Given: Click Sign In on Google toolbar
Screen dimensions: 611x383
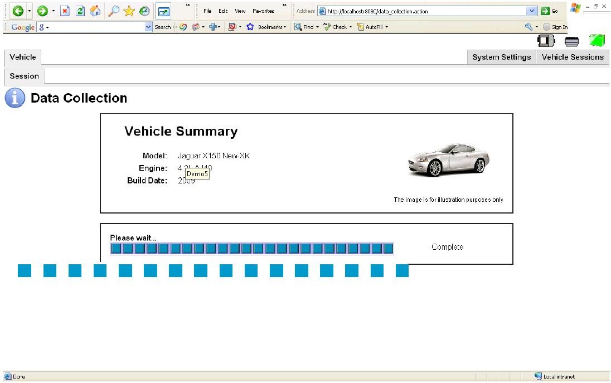Looking at the screenshot, I should tap(555, 27).
